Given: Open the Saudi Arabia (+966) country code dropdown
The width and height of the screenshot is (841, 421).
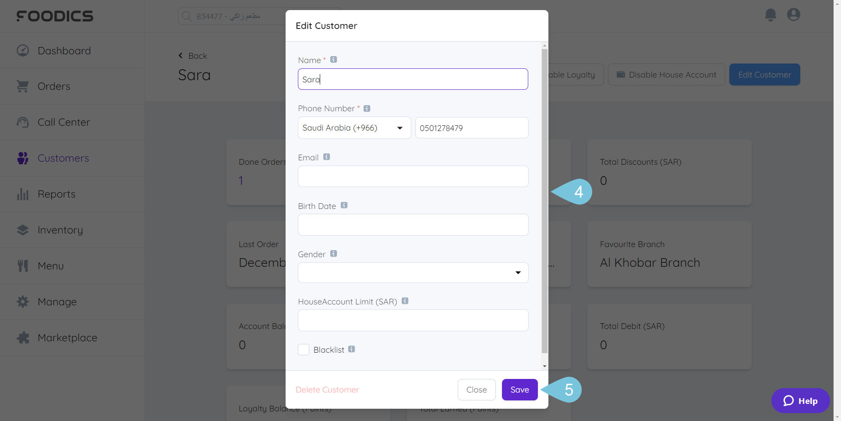Looking at the screenshot, I should (354, 127).
